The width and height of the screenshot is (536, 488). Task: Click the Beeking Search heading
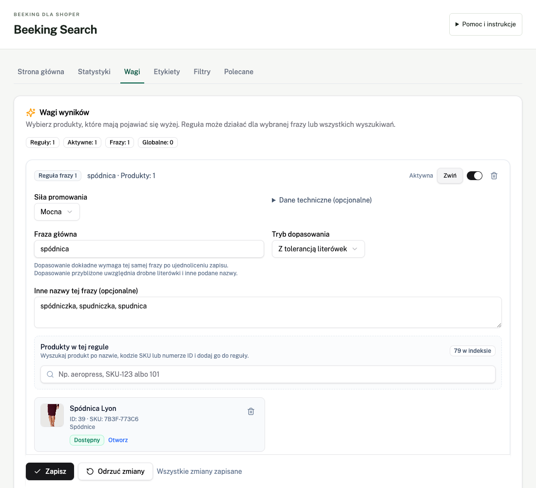click(x=56, y=29)
